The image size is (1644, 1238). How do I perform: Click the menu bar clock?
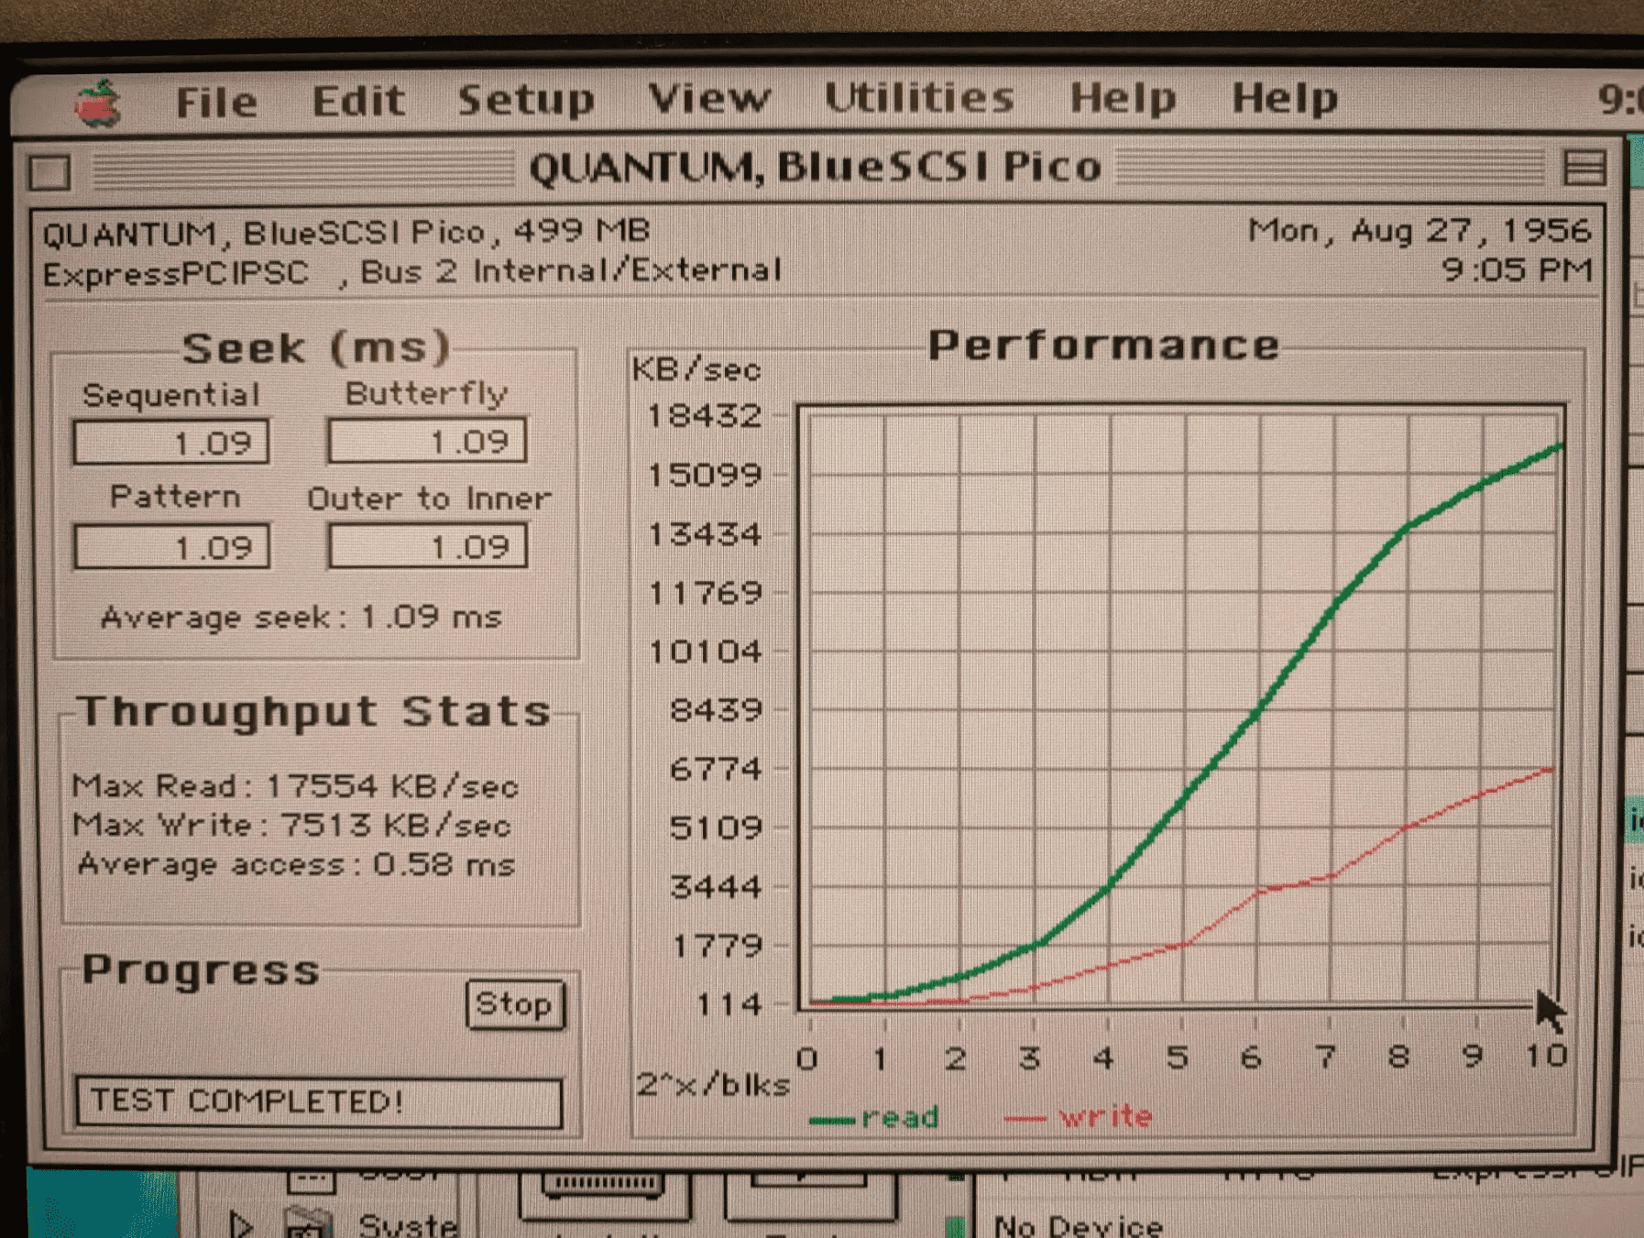coord(1620,98)
